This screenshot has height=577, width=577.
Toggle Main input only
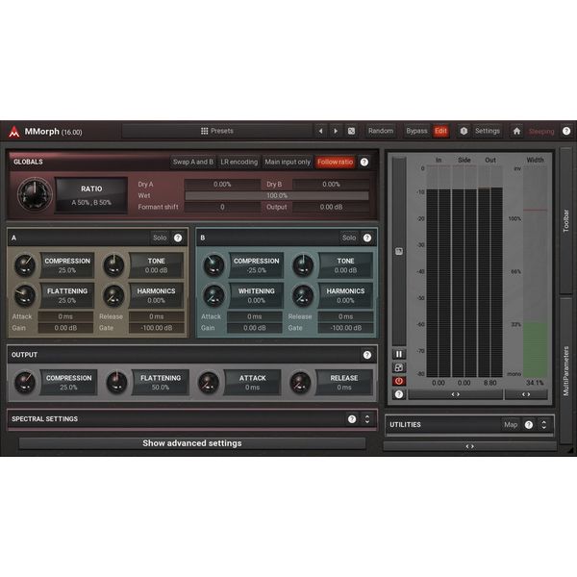(288, 162)
